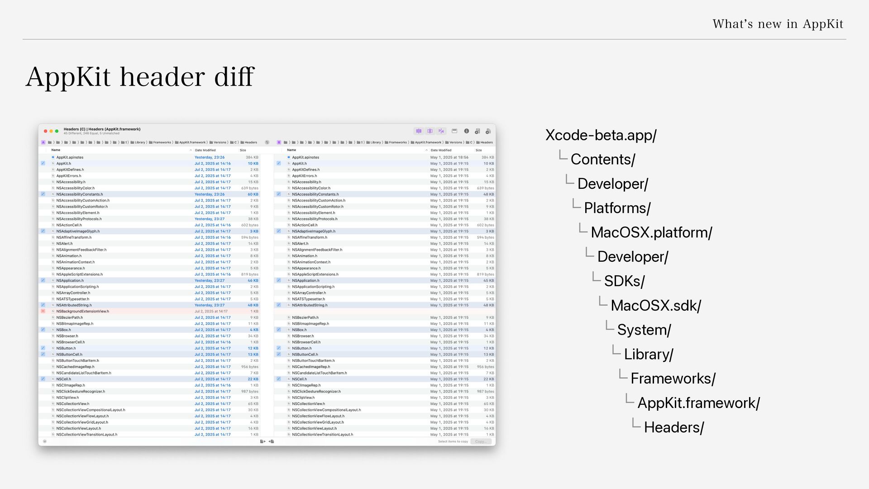The image size is (869, 489).
Task: Click the 'Select items to copy' label
Action: click(x=453, y=441)
